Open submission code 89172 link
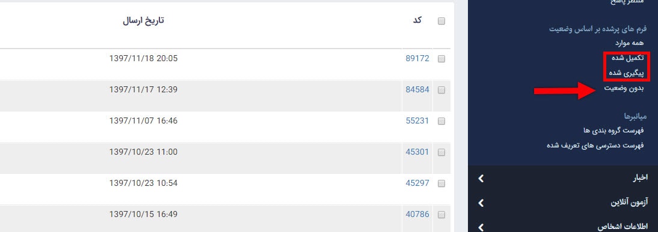 point(417,59)
